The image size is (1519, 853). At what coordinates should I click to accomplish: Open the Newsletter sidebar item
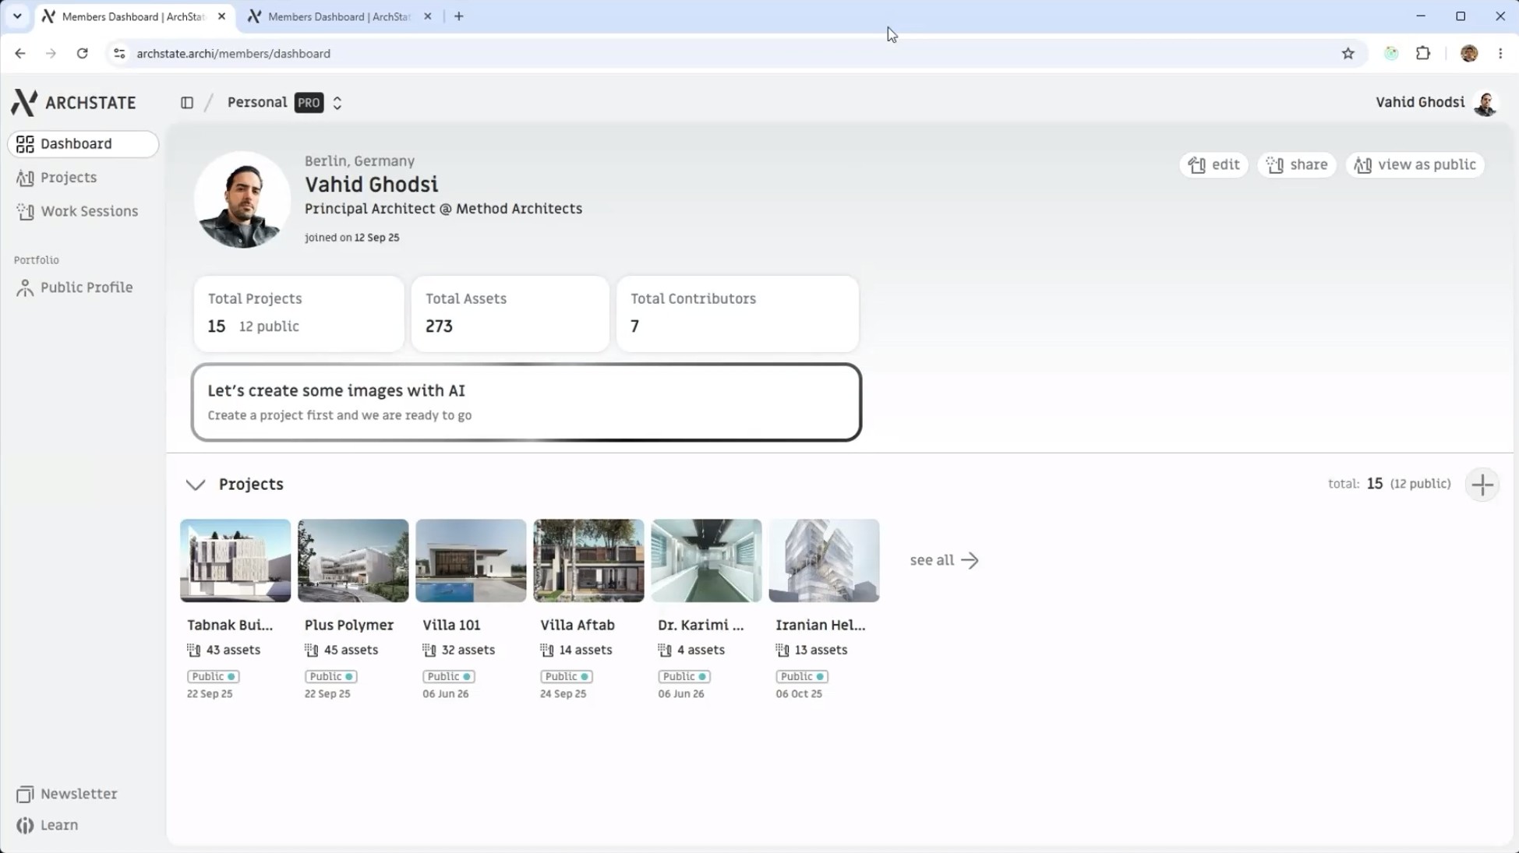(x=67, y=794)
